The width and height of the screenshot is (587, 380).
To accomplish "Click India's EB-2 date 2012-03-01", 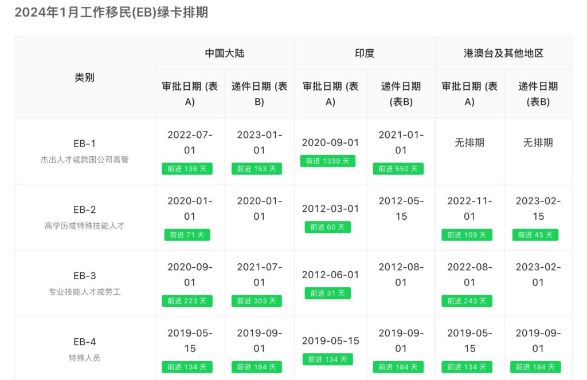I will click(330, 209).
